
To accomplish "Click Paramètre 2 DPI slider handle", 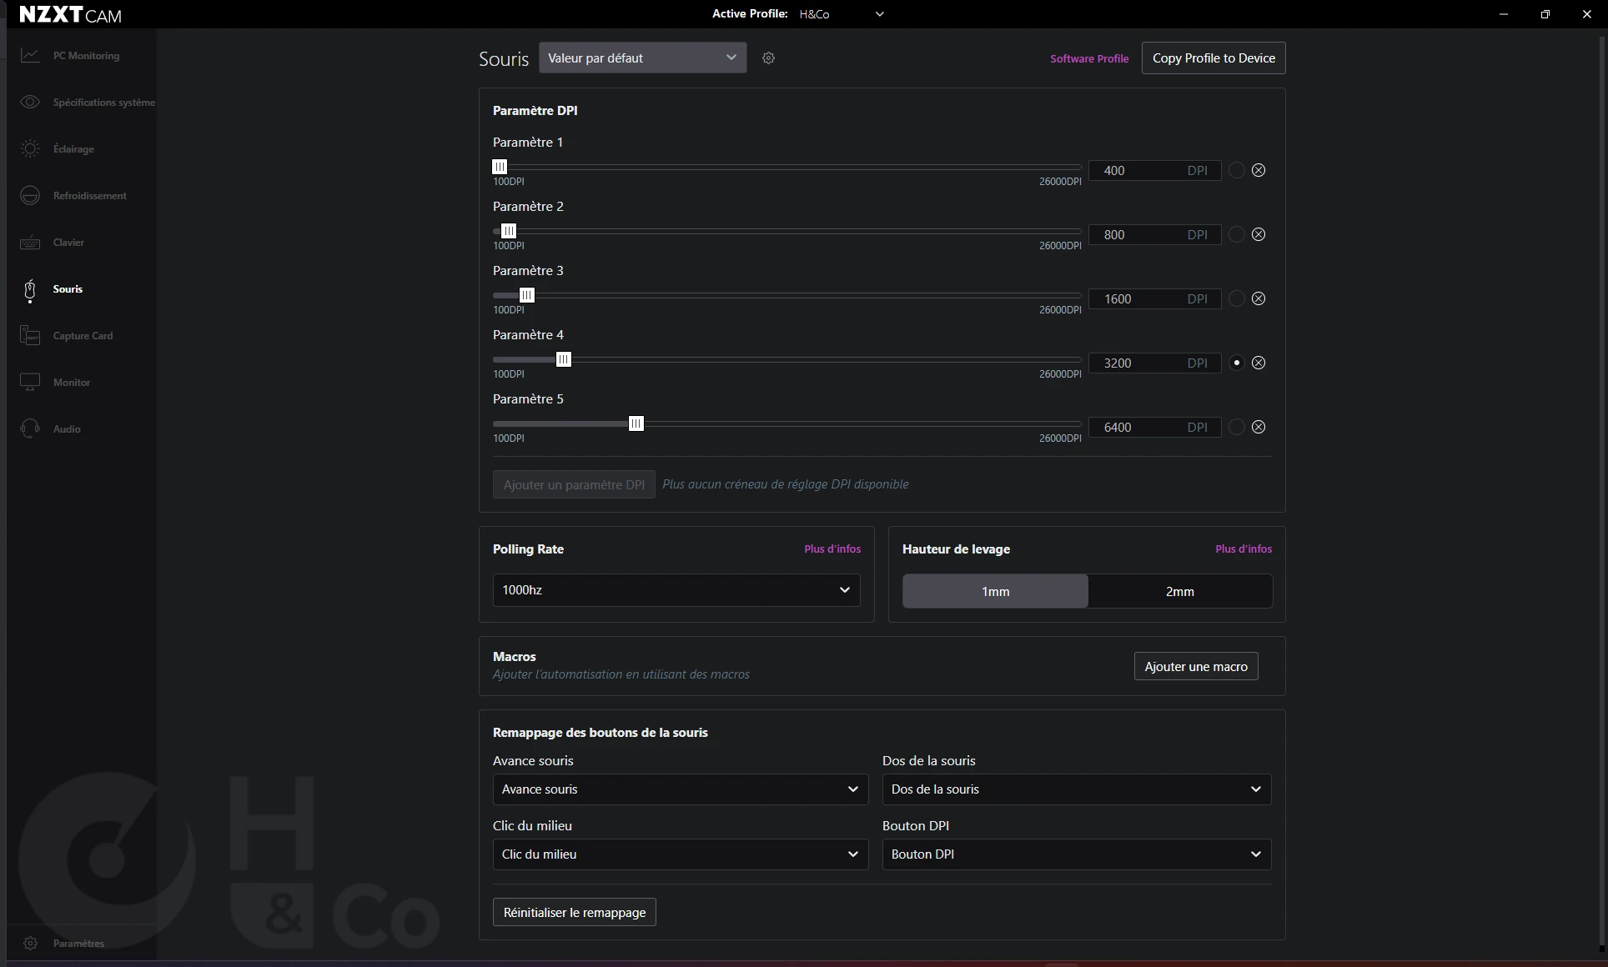I will click(509, 231).
